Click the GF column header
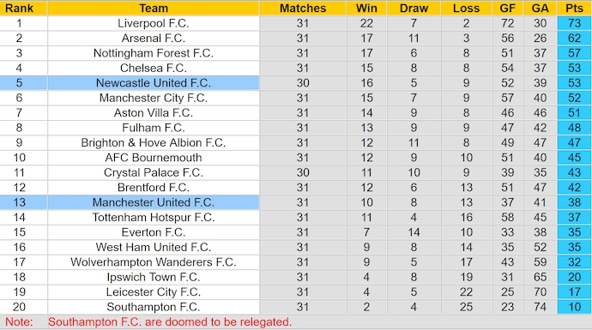The image size is (592, 330). tap(507, 8)
